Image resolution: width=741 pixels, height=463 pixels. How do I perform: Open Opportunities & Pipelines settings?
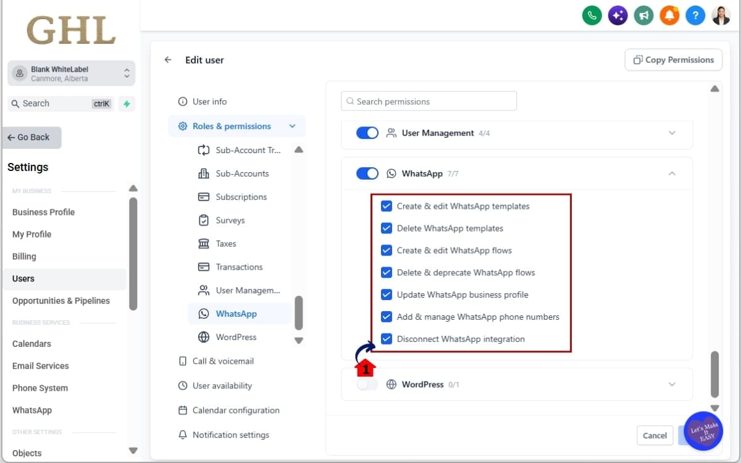click(x=61, y=301)
